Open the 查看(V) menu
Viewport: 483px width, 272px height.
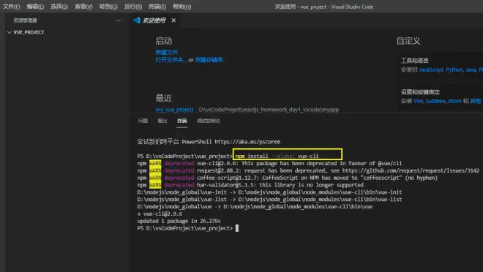[x=83, y=7]
